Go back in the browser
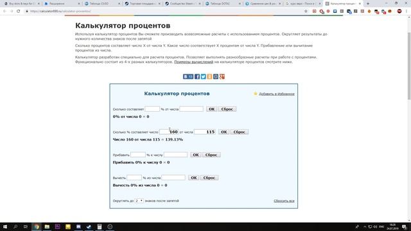 point(4,12)
